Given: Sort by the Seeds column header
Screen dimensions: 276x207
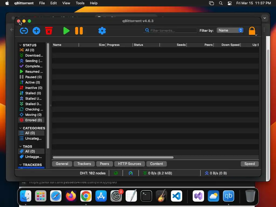Looking at the screenshot, I should coord(173,45).
